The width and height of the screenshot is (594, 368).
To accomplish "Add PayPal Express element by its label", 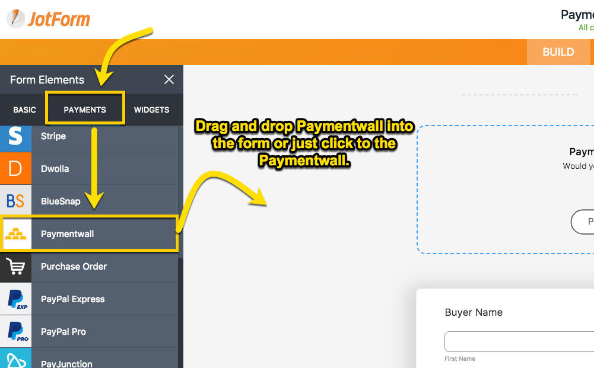I will click(73, 299).
